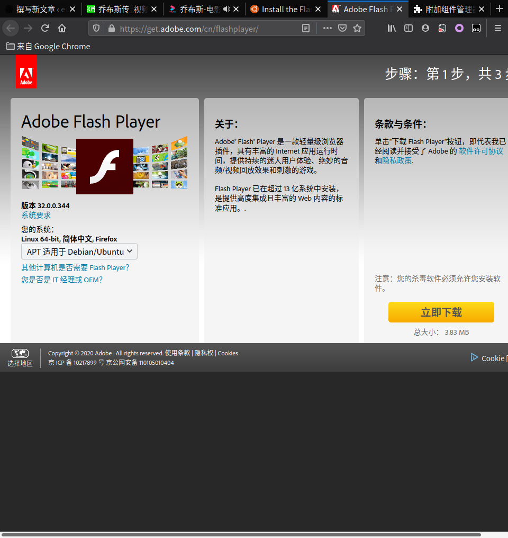Screen dimensions: 508x538
Task: Expand the APT 适用于 Debian/Ubuntu dropdown
Action: 79,252
